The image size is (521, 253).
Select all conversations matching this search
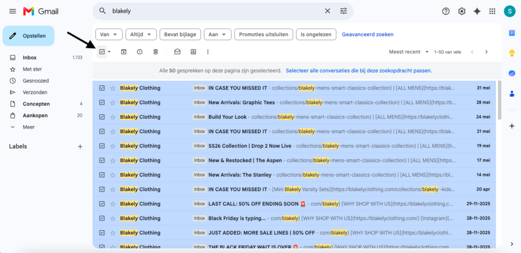pyautogui.click(x=359, y=71)
